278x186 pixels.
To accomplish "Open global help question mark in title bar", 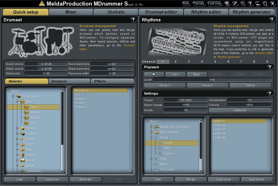I will (250, 4).
